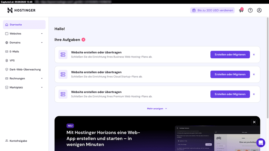Click the VPS server icon
269x151 pixels.
coord(7,61)
